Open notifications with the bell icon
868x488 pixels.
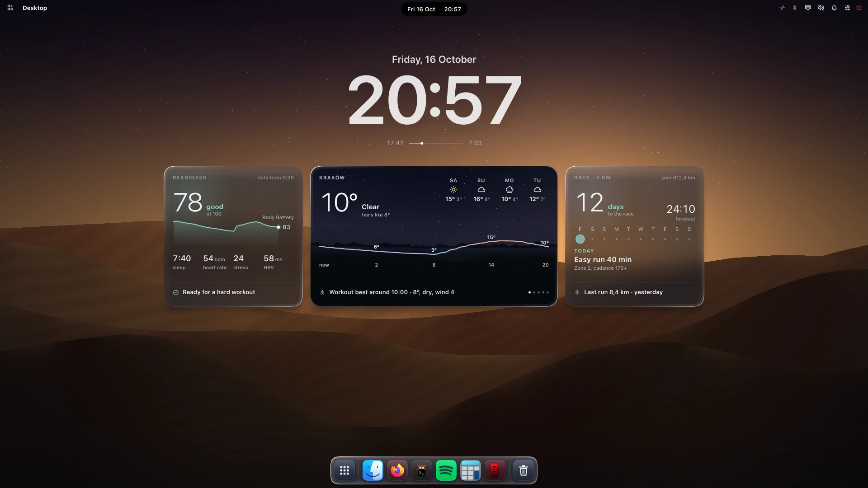click(x=834, y=8)
